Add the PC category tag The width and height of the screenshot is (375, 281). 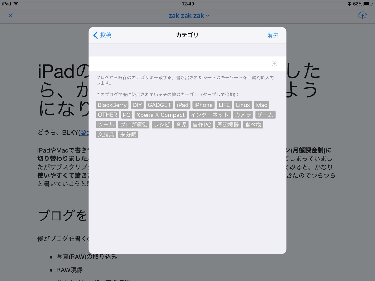[x=127, y=115]
